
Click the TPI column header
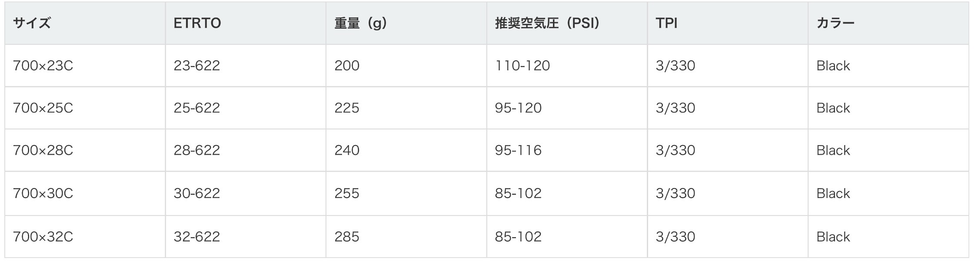point(666,23)
